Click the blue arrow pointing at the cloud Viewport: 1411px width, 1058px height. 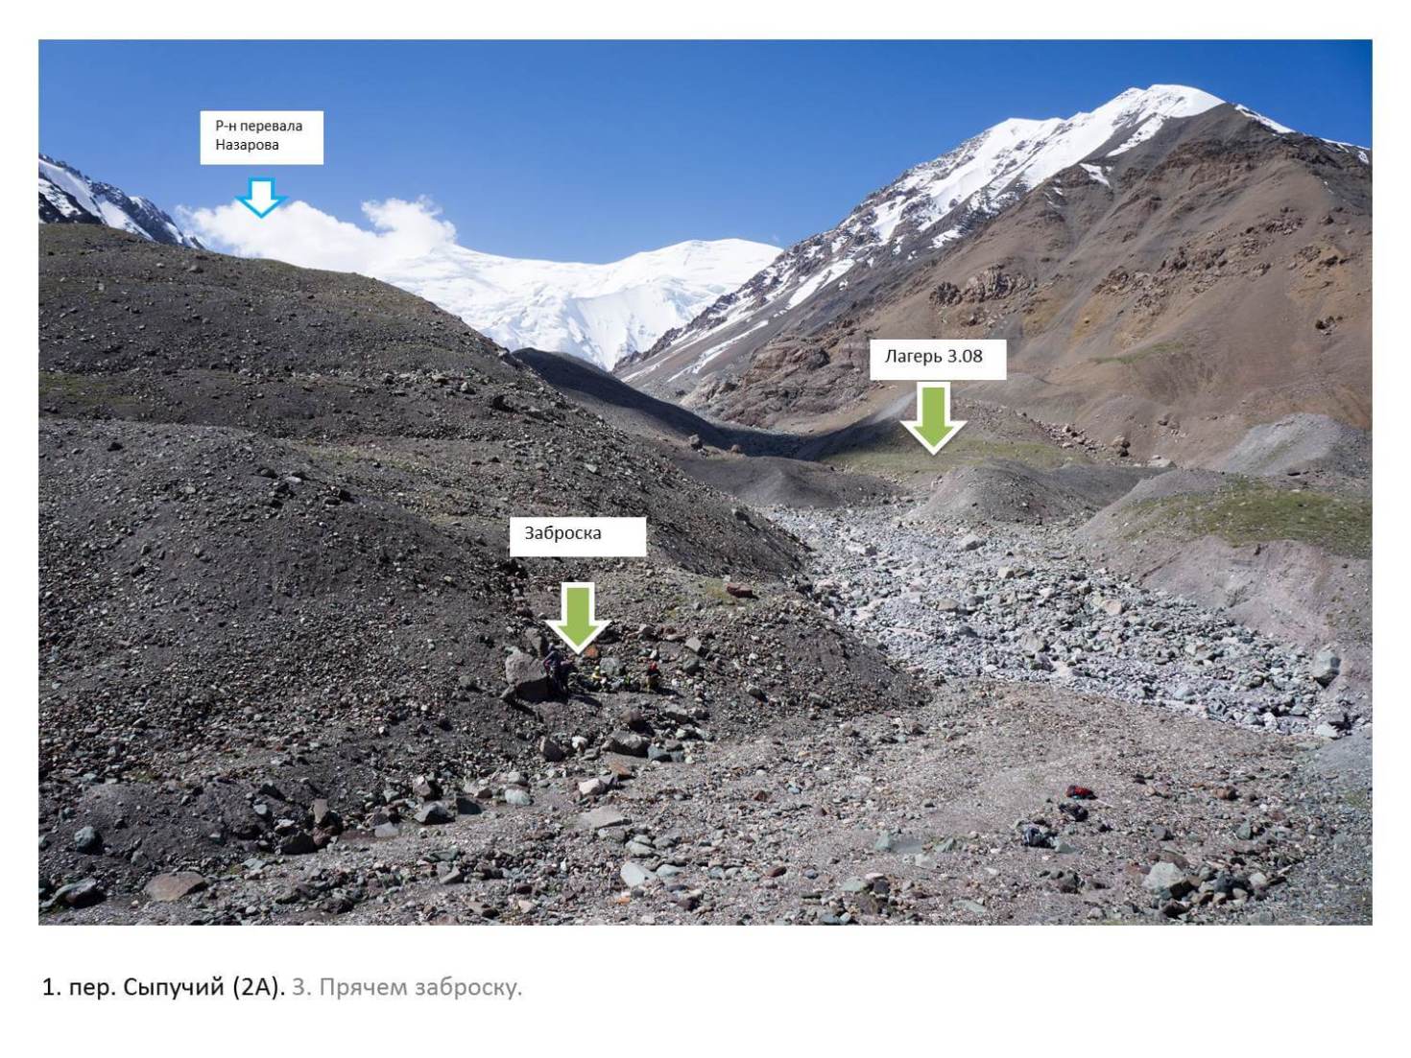(x=260, y=197)
